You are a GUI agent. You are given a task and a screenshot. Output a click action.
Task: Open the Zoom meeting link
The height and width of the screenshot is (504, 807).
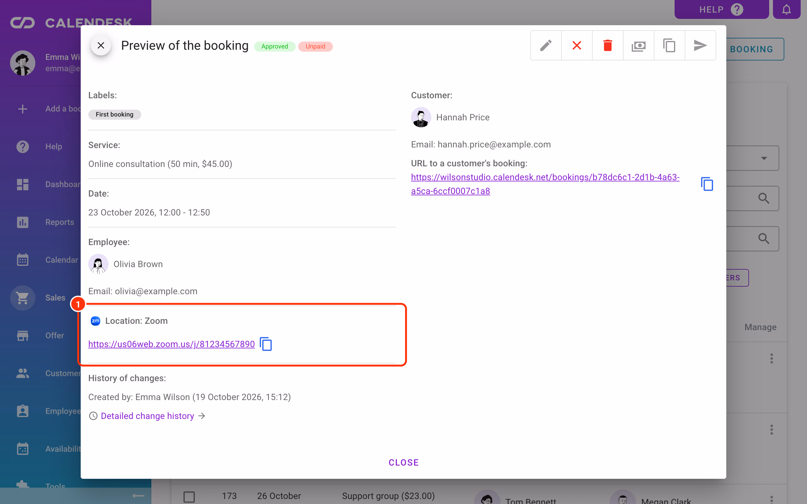click(x=171, y=344)
